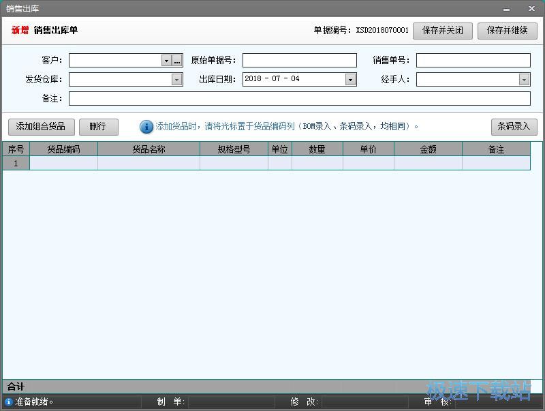545x411 pixels.
Task: Focus the 备注 remarks input field
Action: 300,99
